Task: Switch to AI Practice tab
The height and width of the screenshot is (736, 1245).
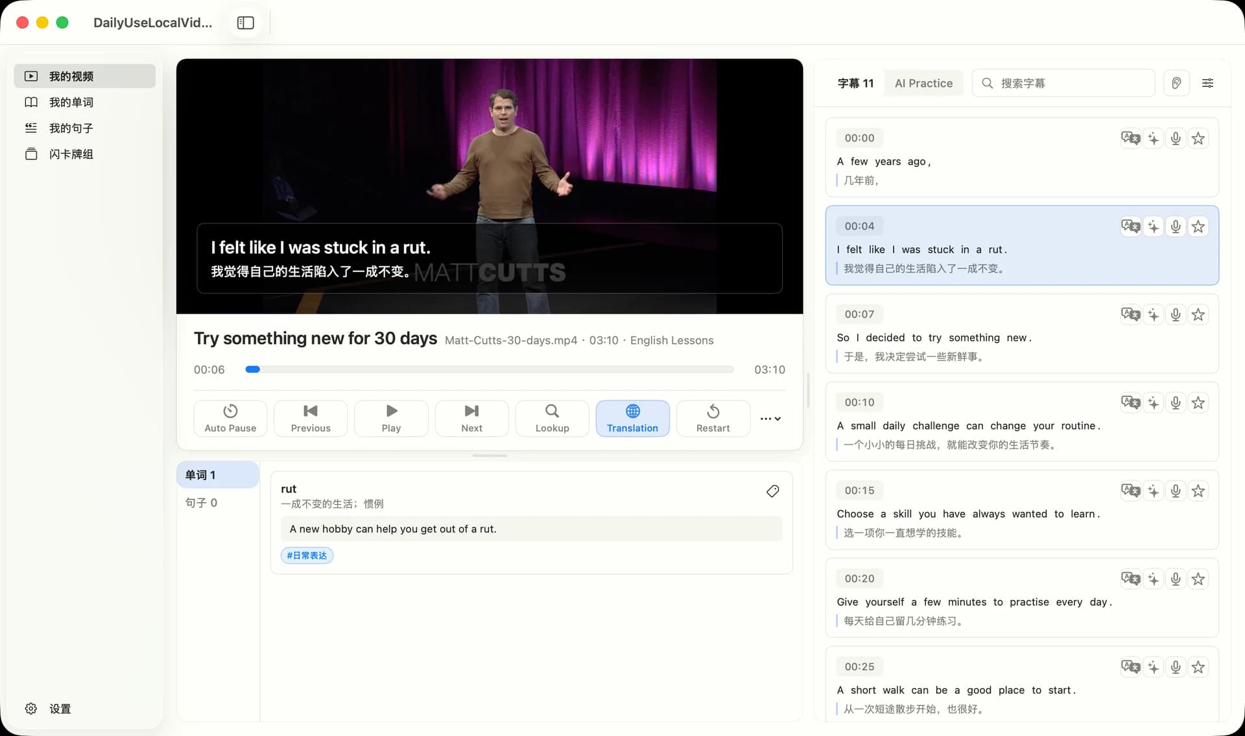Action: (923, 83)
